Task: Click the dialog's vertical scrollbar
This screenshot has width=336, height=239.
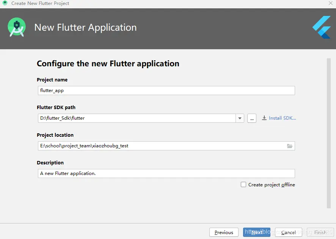Action: [x=329, y=133]
